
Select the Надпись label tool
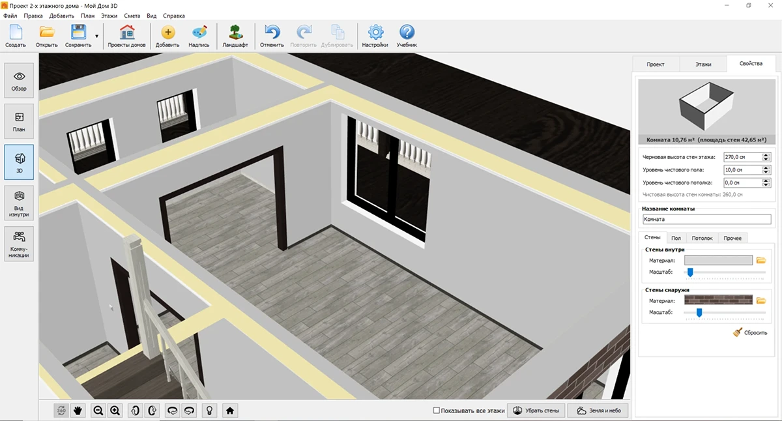pyautogui.click(x=199, y=36)
